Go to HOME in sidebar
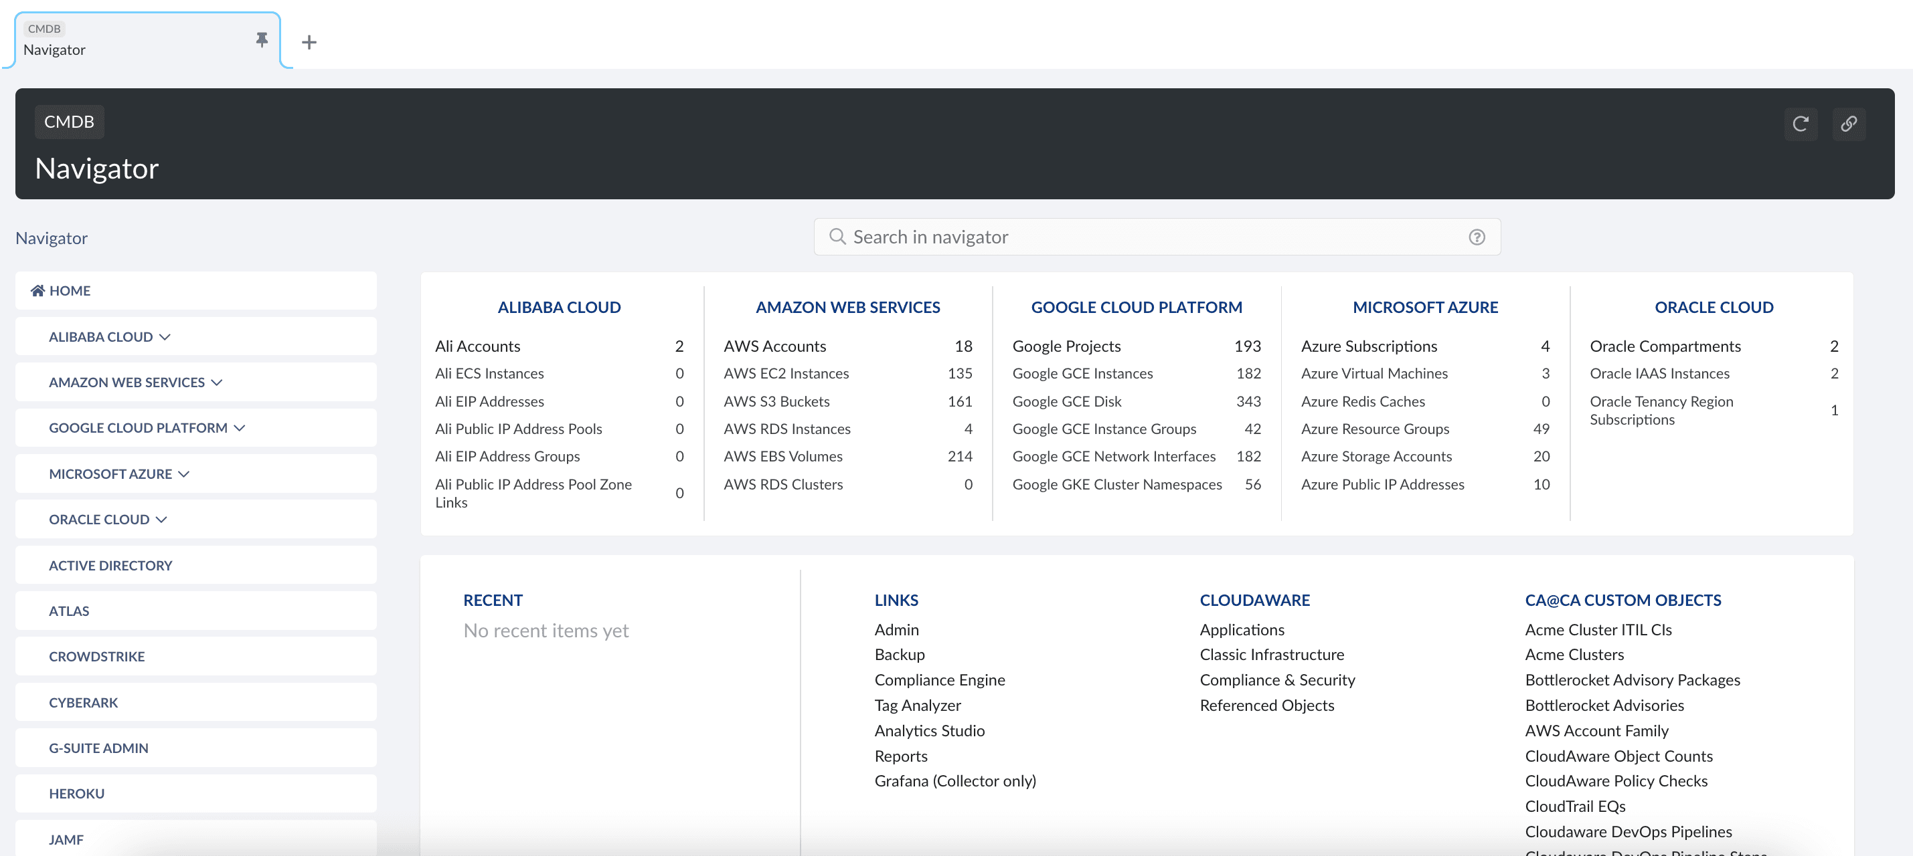The image size is (1913, 856). 196,291
